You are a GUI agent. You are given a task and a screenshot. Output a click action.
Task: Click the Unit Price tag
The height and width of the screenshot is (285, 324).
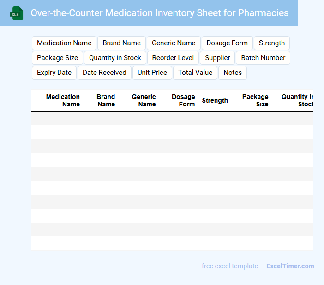pos(152,73)
